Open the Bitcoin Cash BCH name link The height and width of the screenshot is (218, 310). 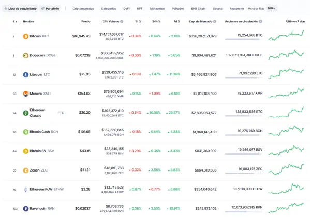[x=44, y=132]
